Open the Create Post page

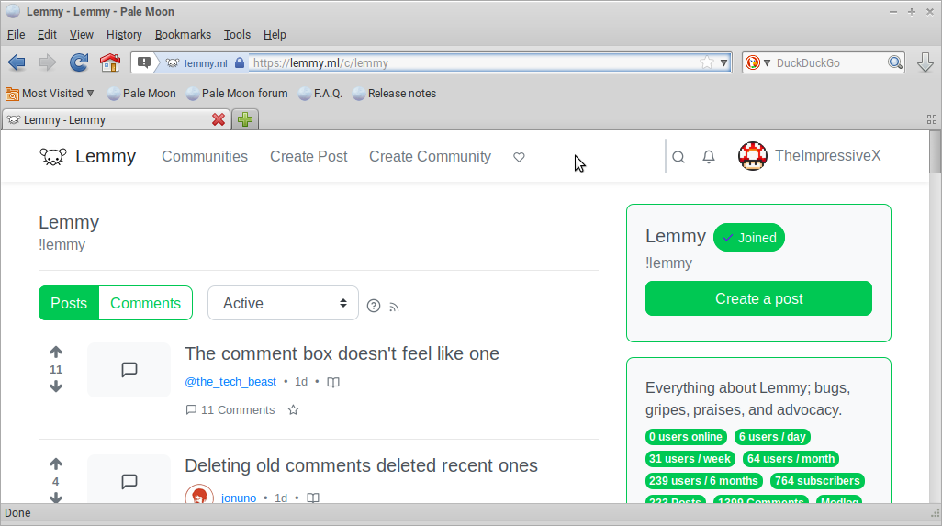coord(308,156)
